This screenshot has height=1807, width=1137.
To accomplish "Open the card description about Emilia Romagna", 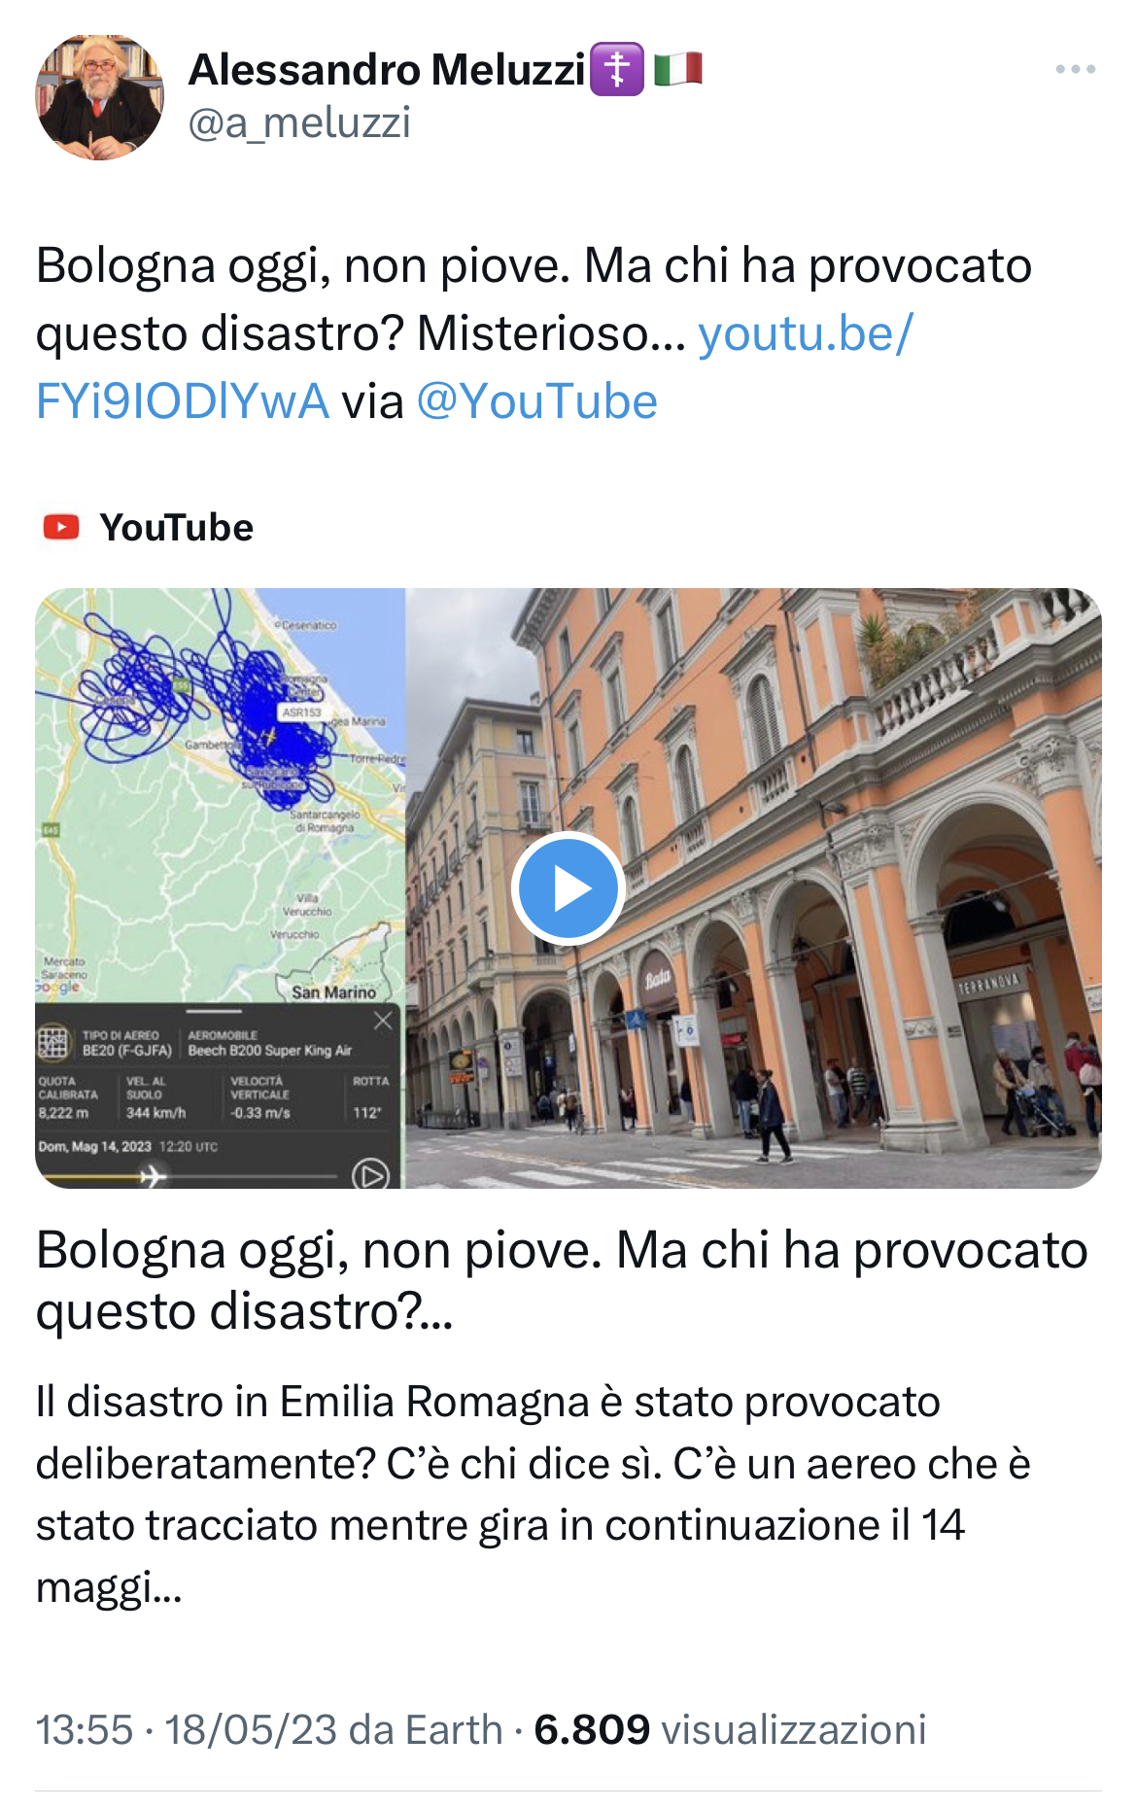I will point(533,1494).
